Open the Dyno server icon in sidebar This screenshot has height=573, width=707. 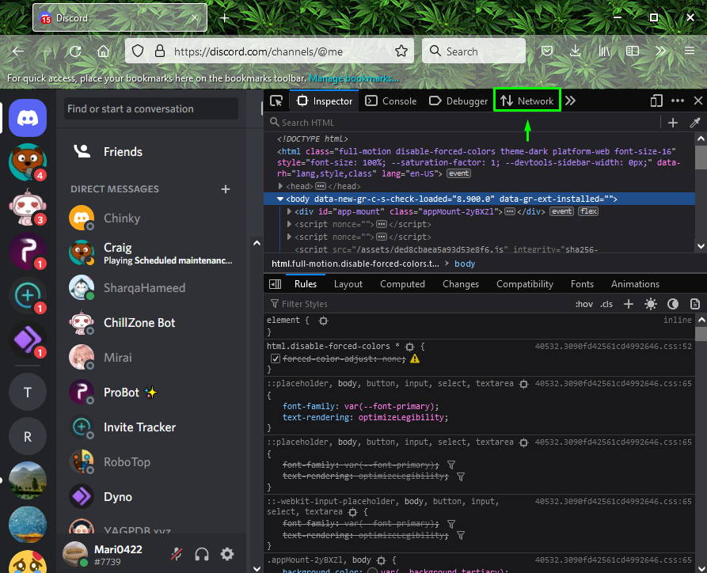click(28, 340)
